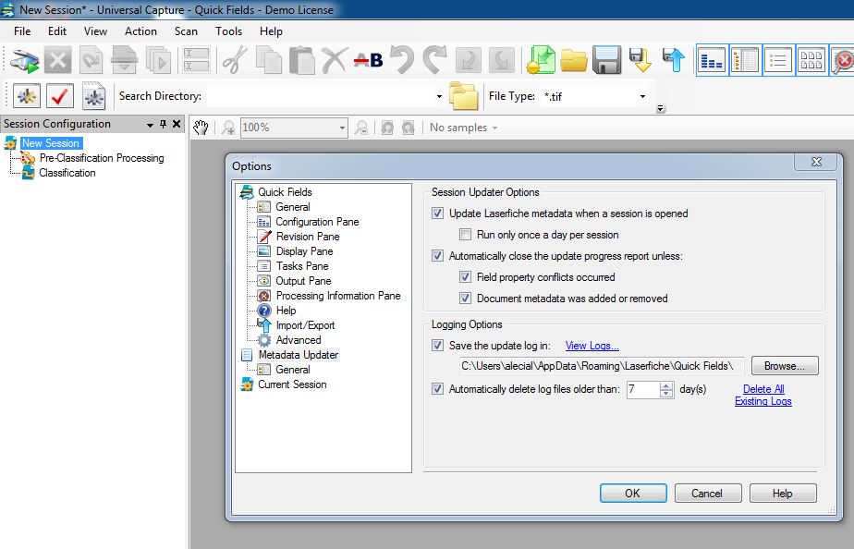Open the Edit menu
Image resolution: width=854 pixels, height=549 pixels.
point(57,31)
